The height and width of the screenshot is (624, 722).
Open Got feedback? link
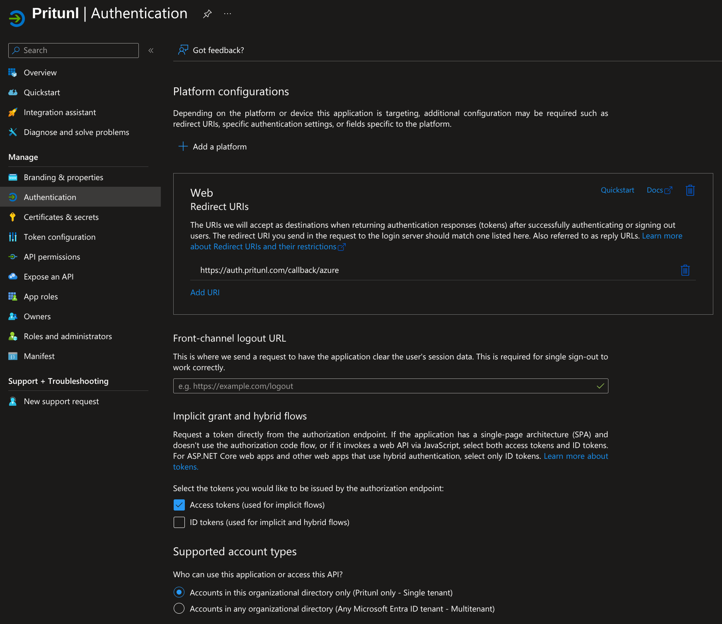pos(218,50)
